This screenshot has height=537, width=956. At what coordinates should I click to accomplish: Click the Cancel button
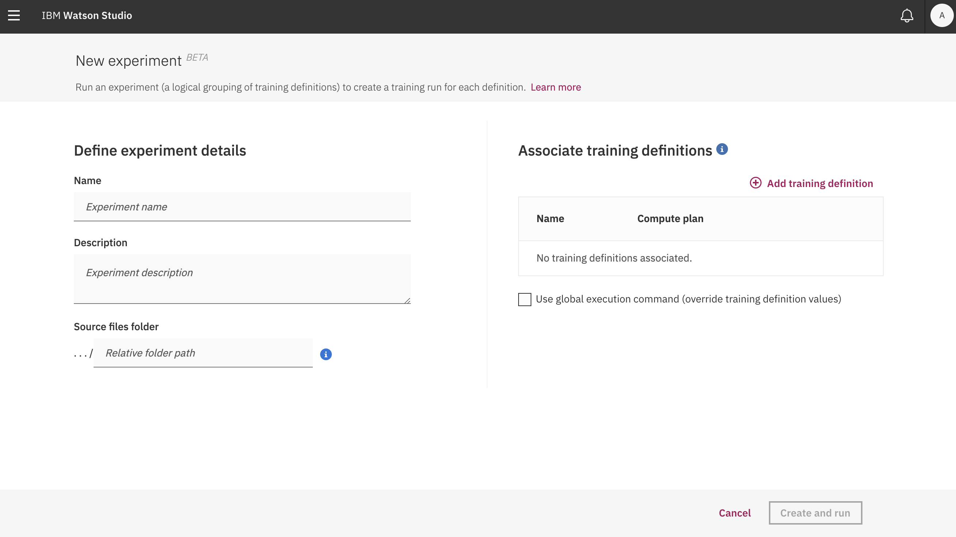[735, 513]
